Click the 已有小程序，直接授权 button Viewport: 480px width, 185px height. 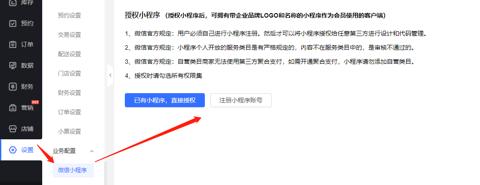(165, 100)
